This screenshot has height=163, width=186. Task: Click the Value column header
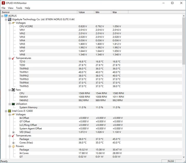tap(86, 12)
